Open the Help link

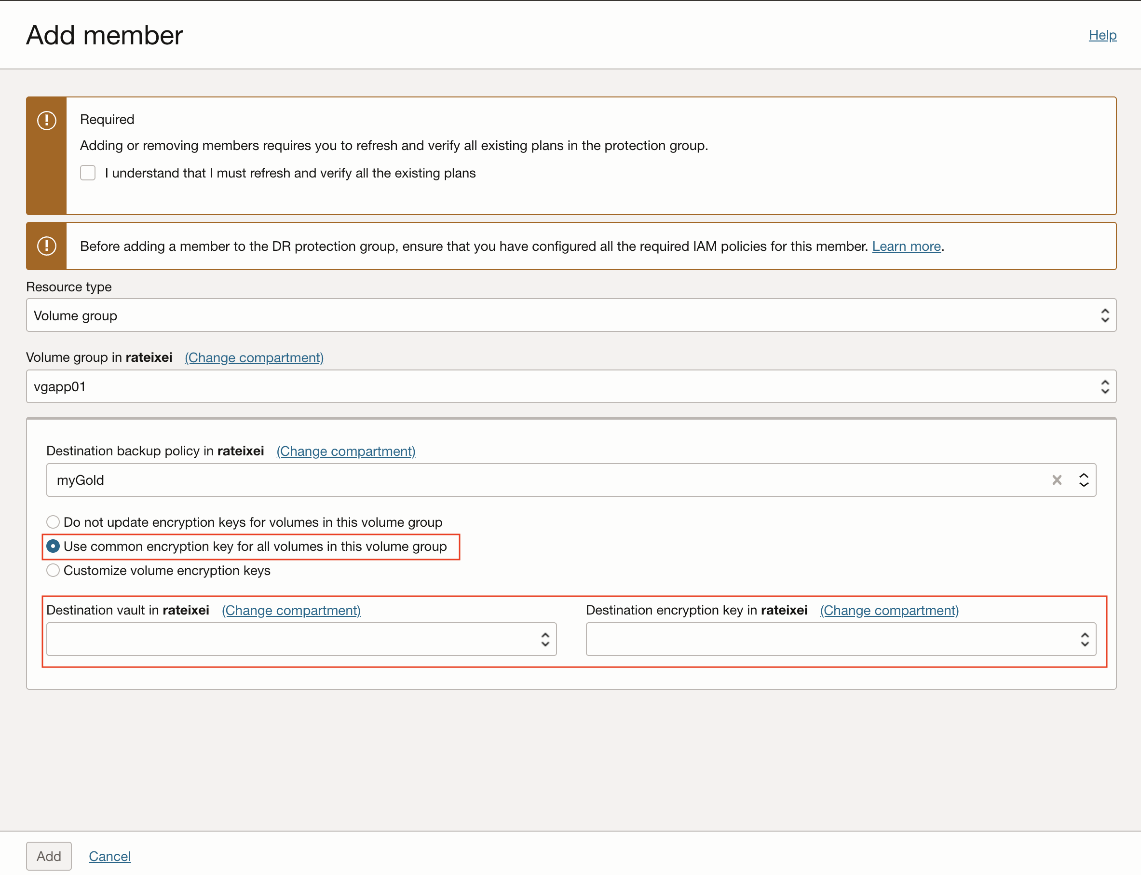(x=1102, y=35)
